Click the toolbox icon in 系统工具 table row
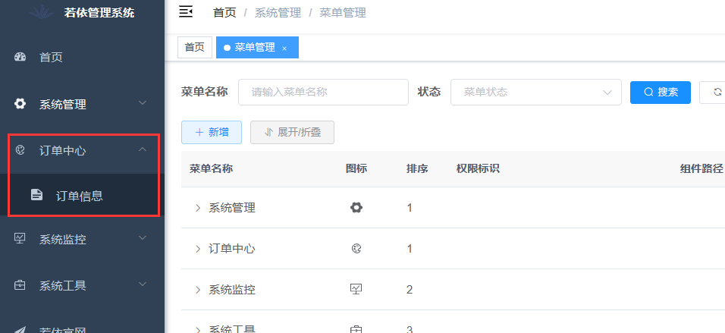This screenshot has width=725, height=333. (x=356, y=329)
